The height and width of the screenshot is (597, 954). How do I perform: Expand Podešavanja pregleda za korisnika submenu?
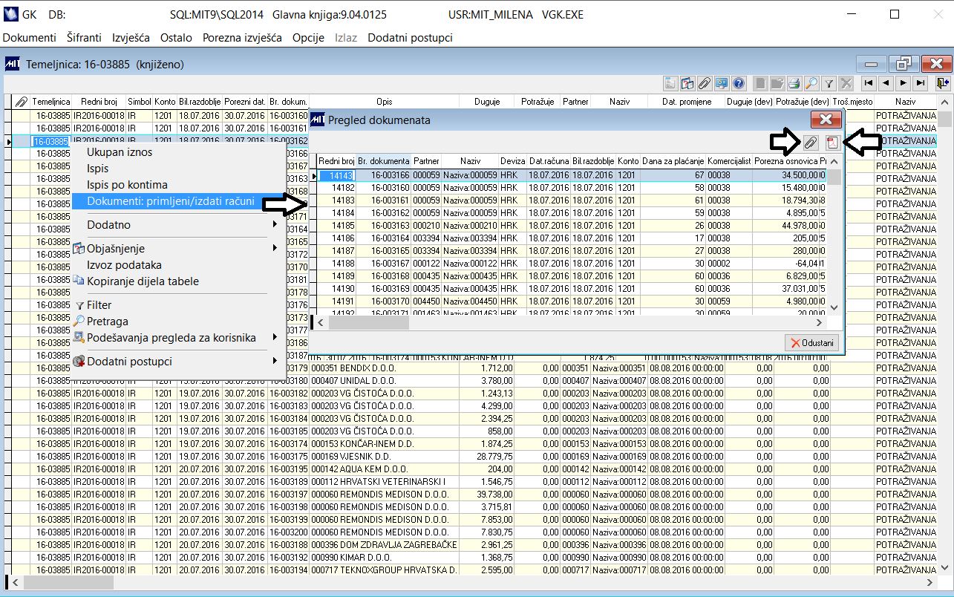tap(178, 338)
